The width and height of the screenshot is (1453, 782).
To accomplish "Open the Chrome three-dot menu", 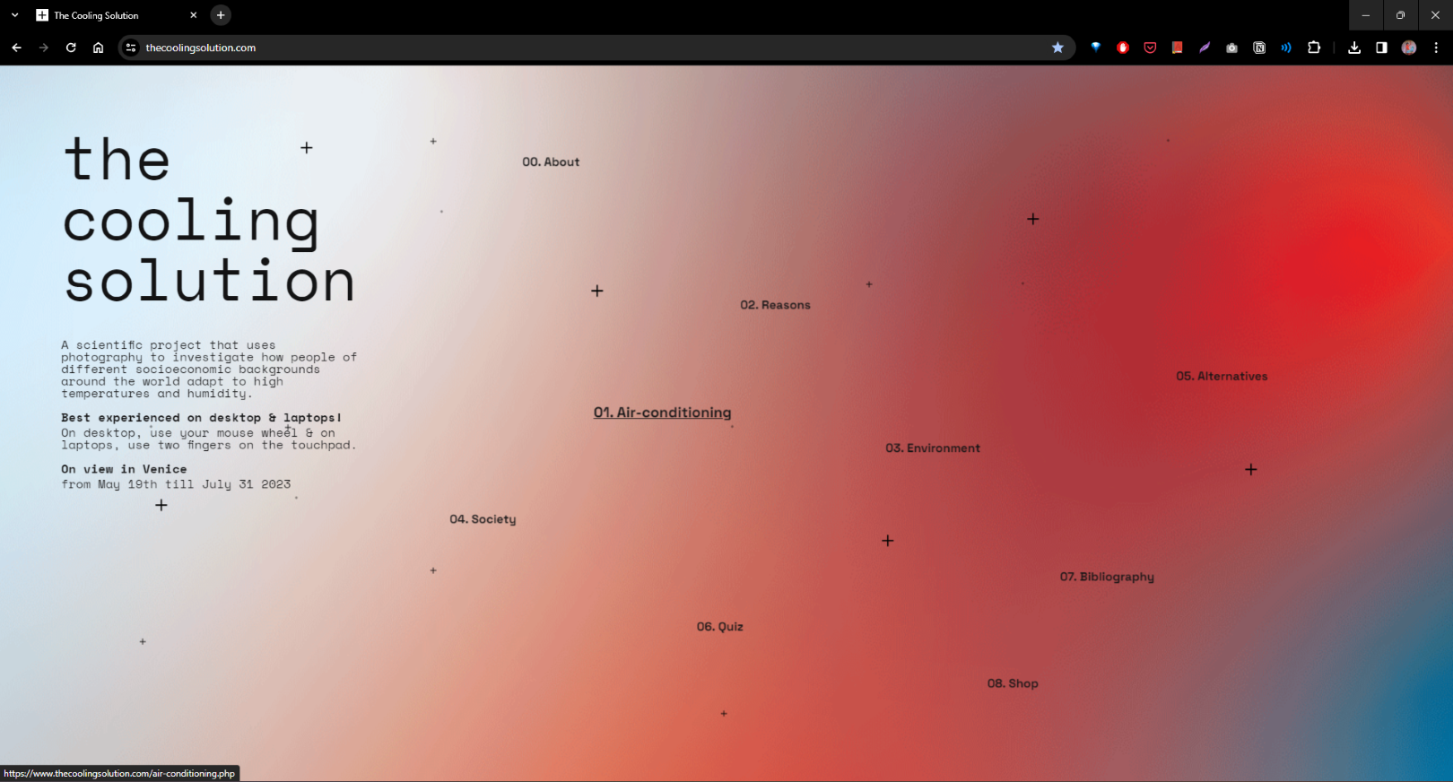I will point(1436,48).
